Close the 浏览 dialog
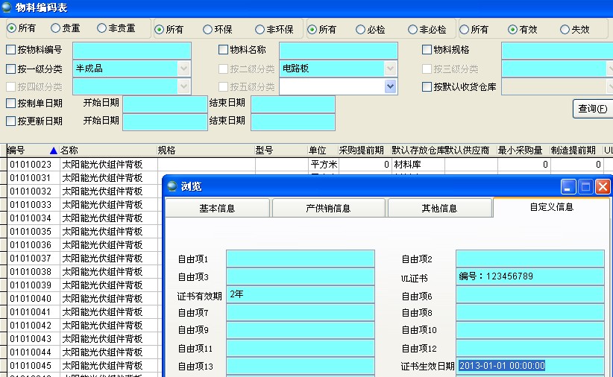This screenshot has height=377, width=613. tap(603, 187)
